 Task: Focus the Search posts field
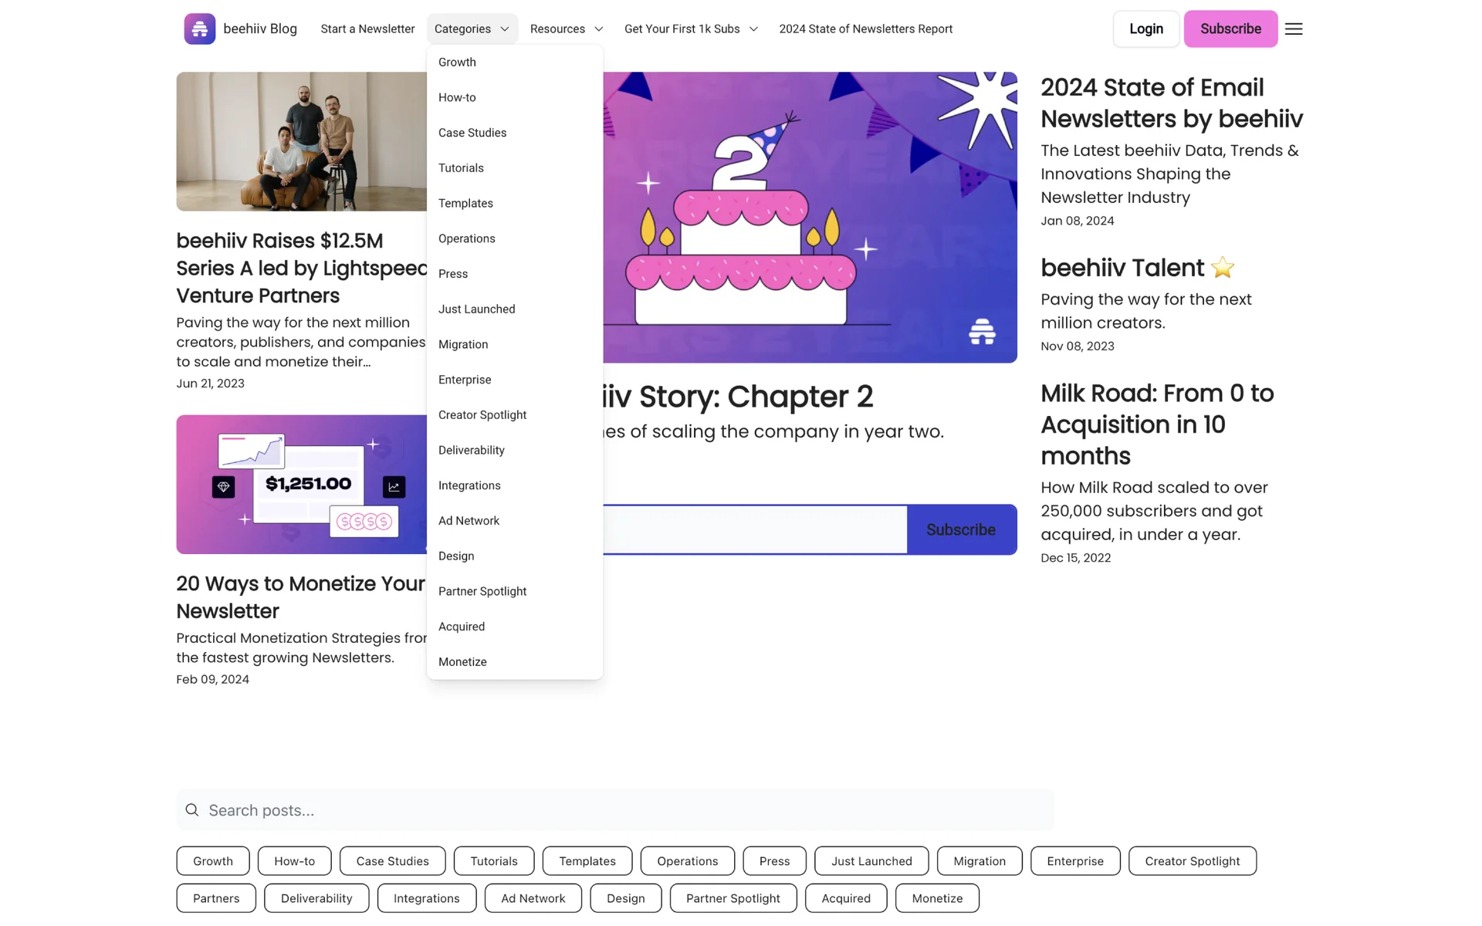click(x=617, y=809)
